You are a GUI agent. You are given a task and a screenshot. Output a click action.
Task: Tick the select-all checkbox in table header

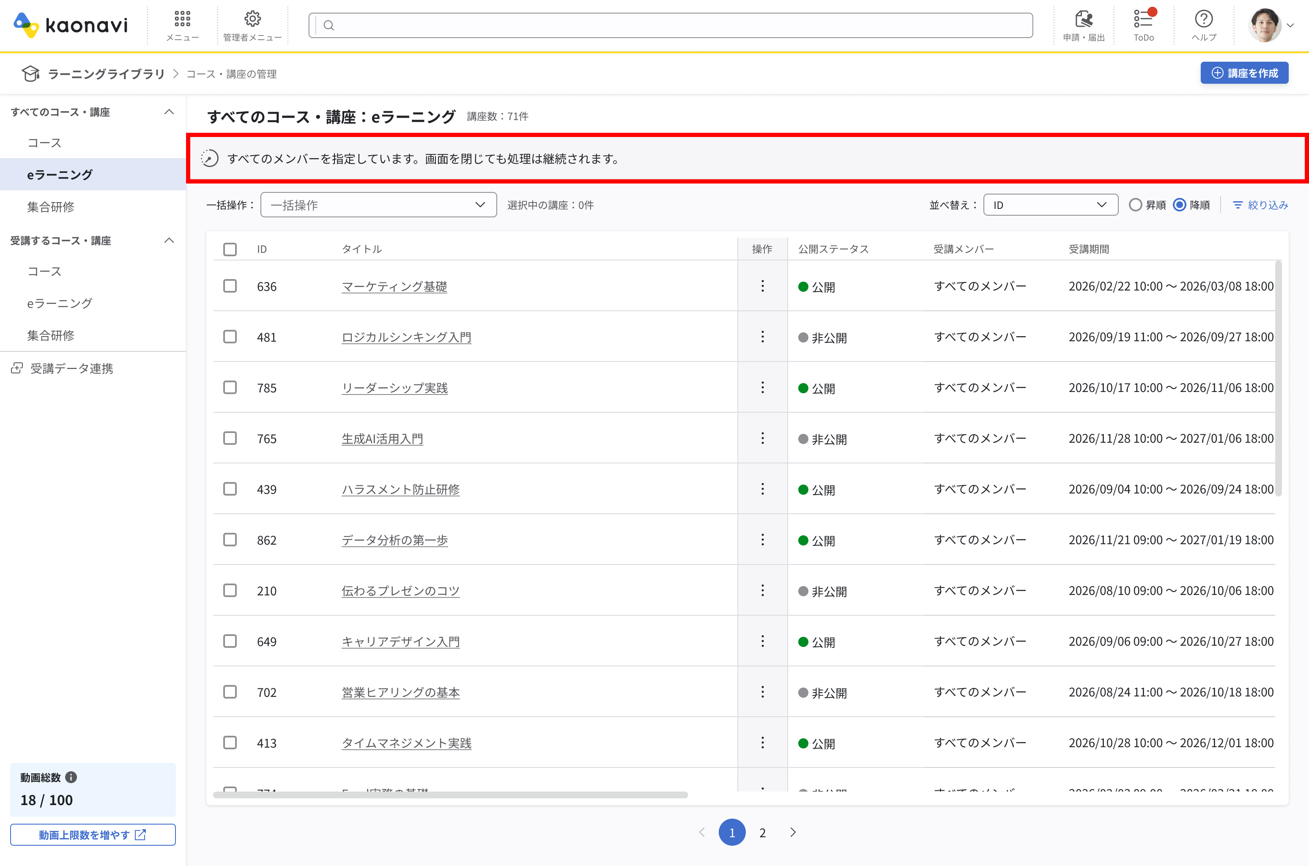[x=230, y=249]
